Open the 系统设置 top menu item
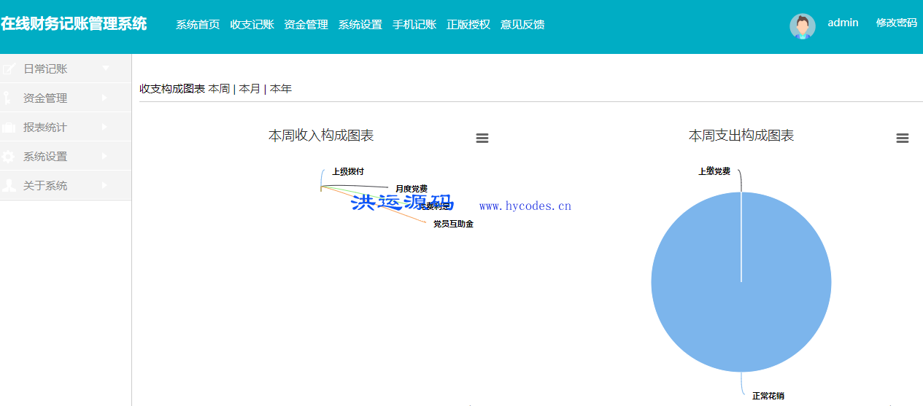Image resolution: width=923 pixels, height=406 pixels. pyautogui.click(x=360, y=24)
